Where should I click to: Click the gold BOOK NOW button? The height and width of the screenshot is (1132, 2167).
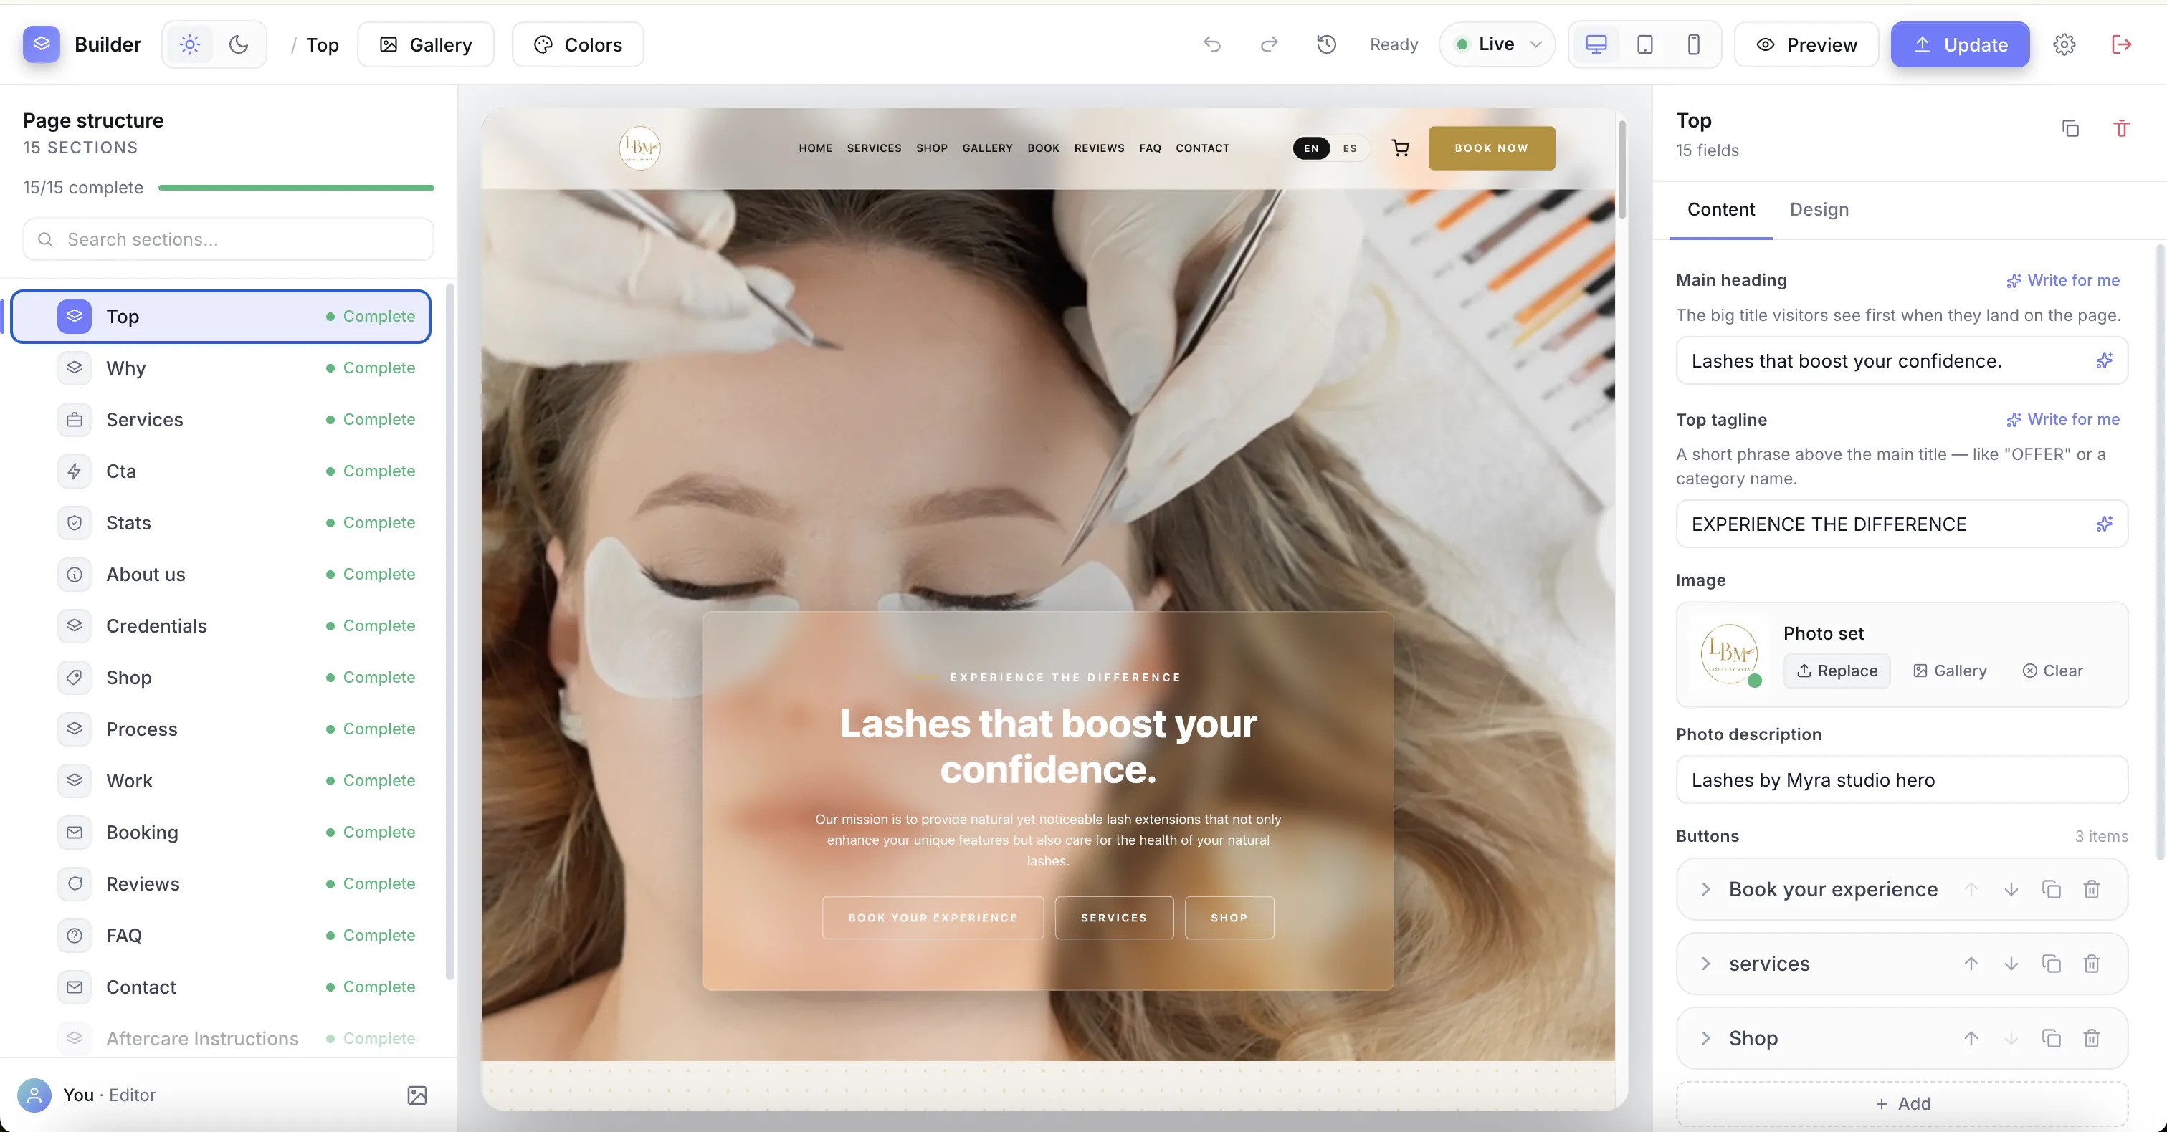[x=1492, y=148]
